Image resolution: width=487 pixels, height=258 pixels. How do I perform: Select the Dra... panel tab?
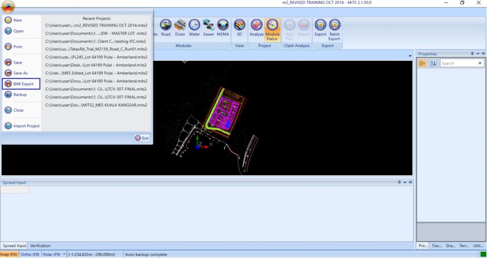(451, 246)
